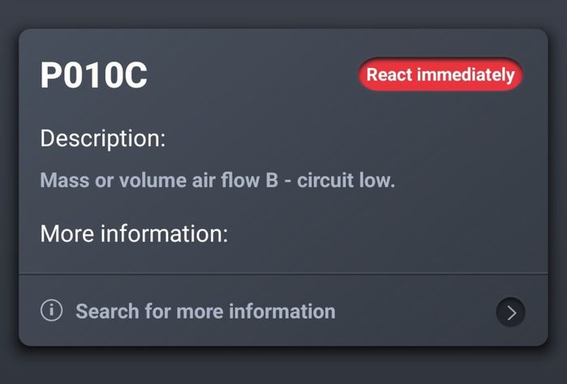
Task: Select the P010C fault code heading
Action: coord(93,75)
